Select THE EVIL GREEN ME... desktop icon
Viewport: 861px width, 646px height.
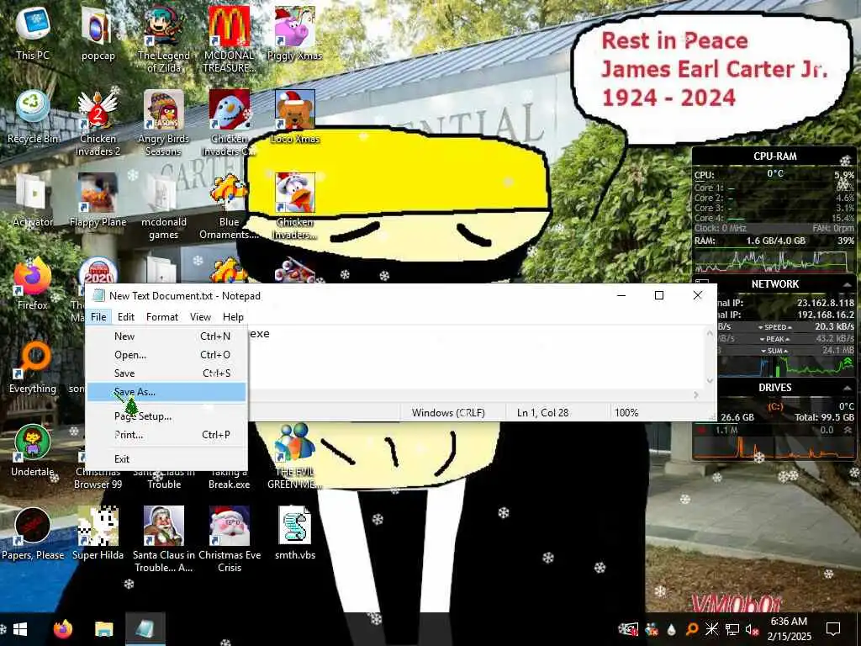point(295,456)
